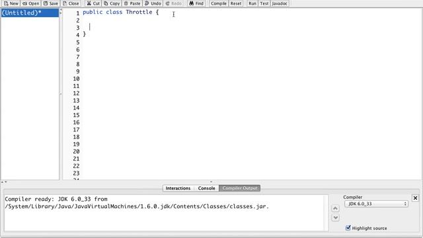The width and height of the screenshot is (423, 238).
Task: Close the current document via Close
Action: click(71, 3)
